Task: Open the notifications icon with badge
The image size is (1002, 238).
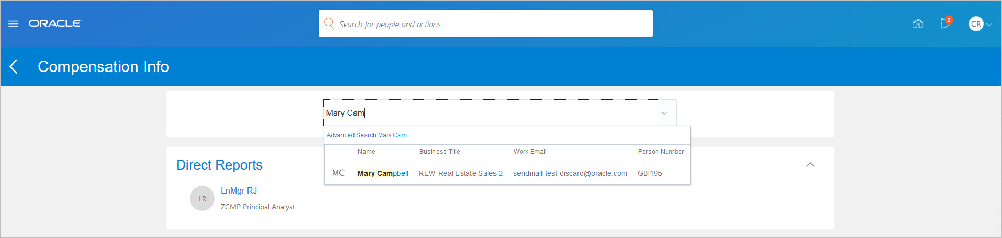Action: (945, 23)
